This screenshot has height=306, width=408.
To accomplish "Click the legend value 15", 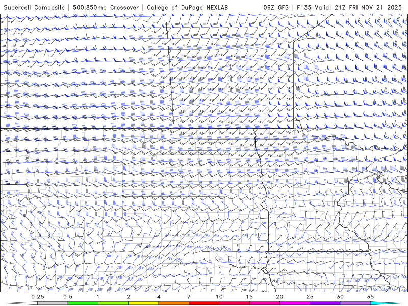I will 249,297.
